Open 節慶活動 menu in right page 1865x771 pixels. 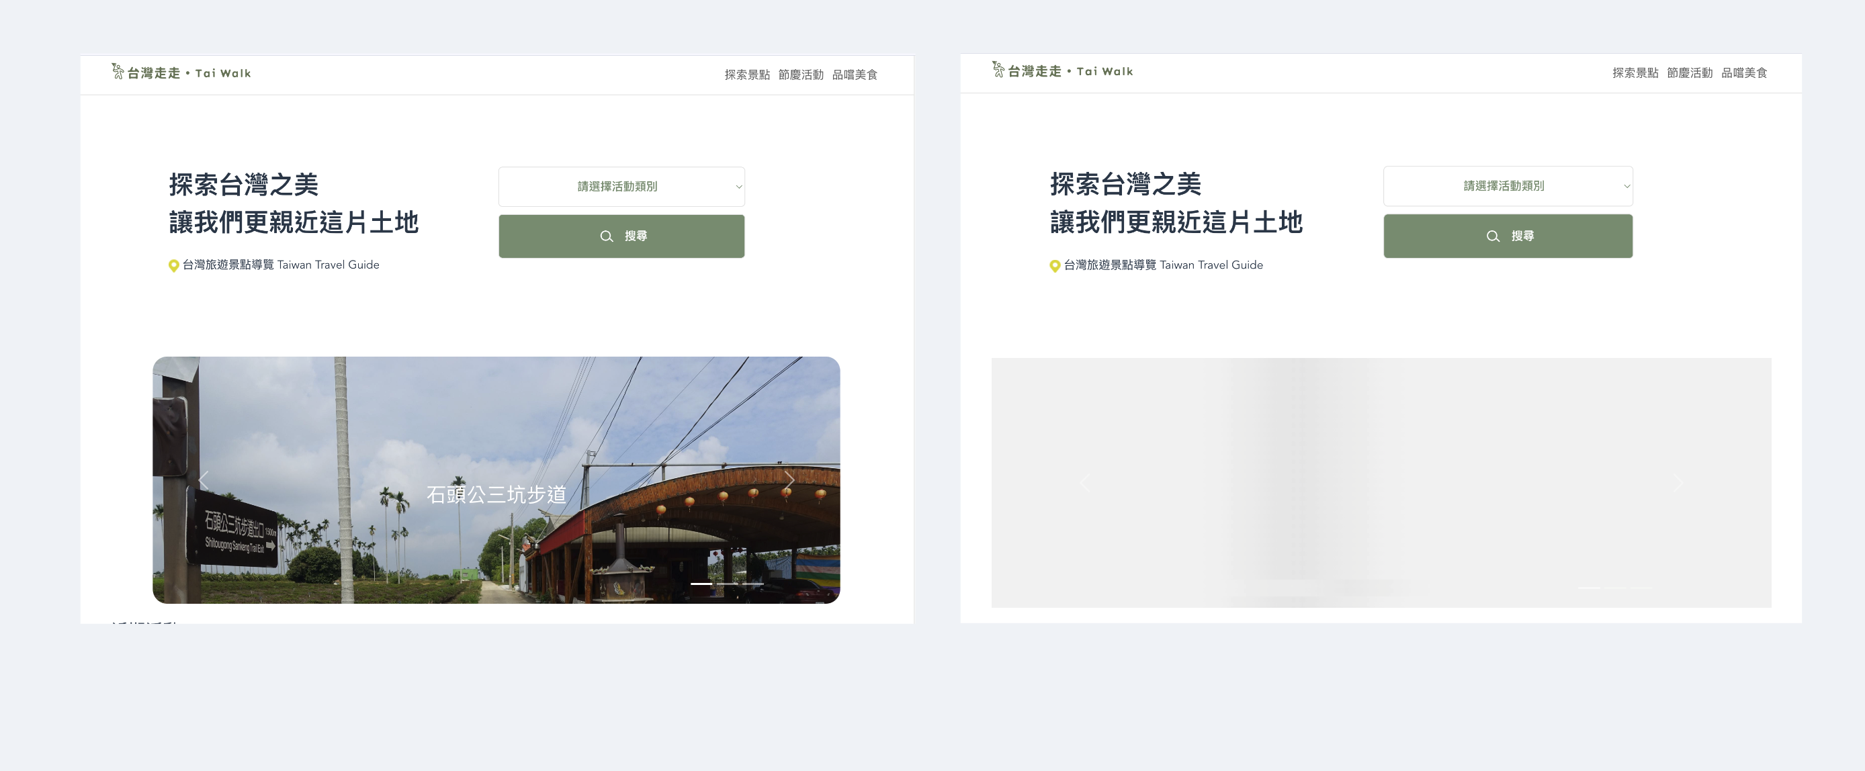click(1689, 73)
